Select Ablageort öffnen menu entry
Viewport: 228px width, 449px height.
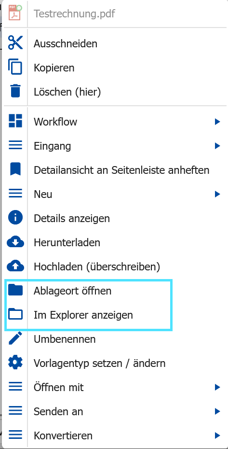coord(116,291)
